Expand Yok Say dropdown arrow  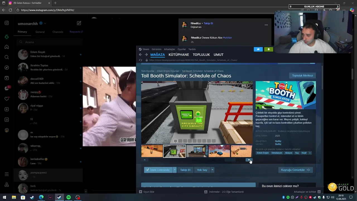(x=212, y=170)
